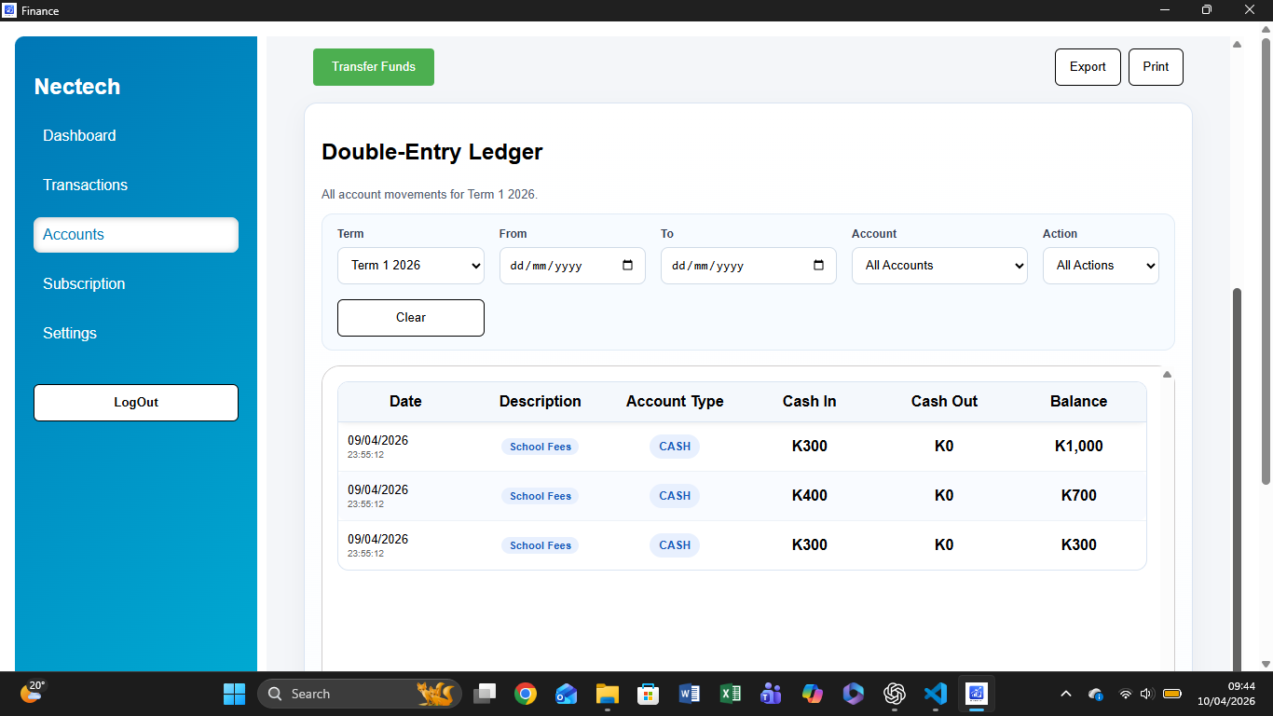Open the Term dropdown showing Term 1 2026

[x=410, y=266]
